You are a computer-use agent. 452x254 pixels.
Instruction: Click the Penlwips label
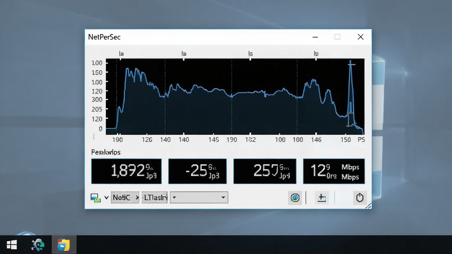[x=106, y=152]
